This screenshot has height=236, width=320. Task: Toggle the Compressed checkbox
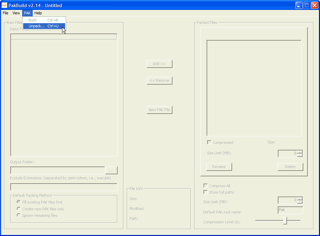[209, 142]
